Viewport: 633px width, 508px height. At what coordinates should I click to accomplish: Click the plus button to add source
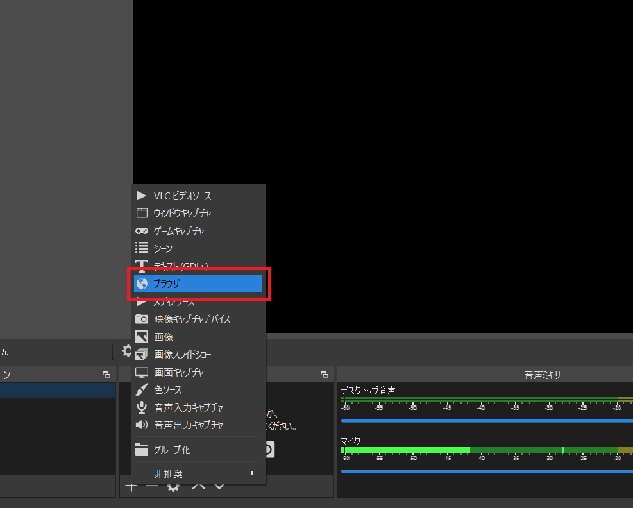click(131, 486)
